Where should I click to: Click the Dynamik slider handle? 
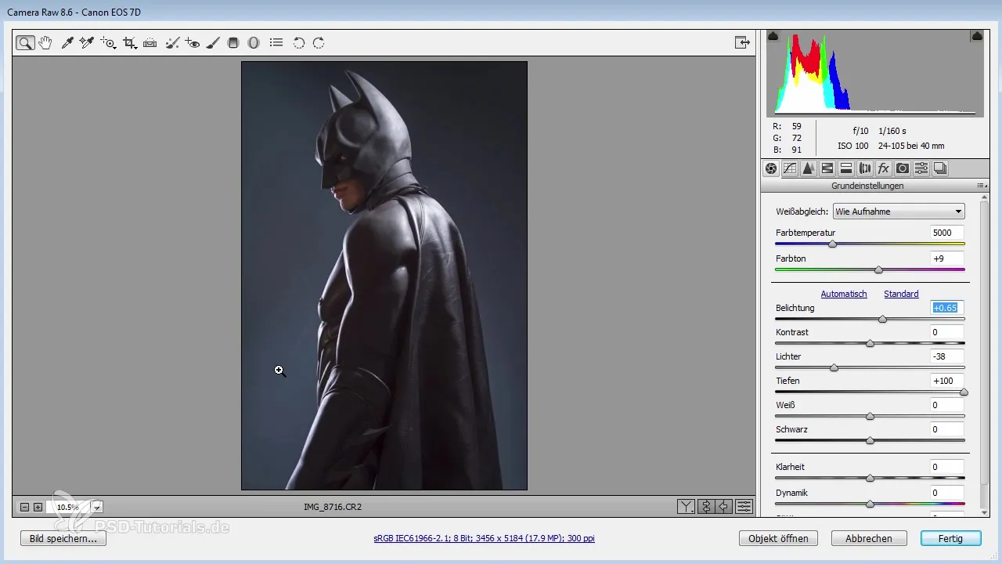(x=870, y=504)
